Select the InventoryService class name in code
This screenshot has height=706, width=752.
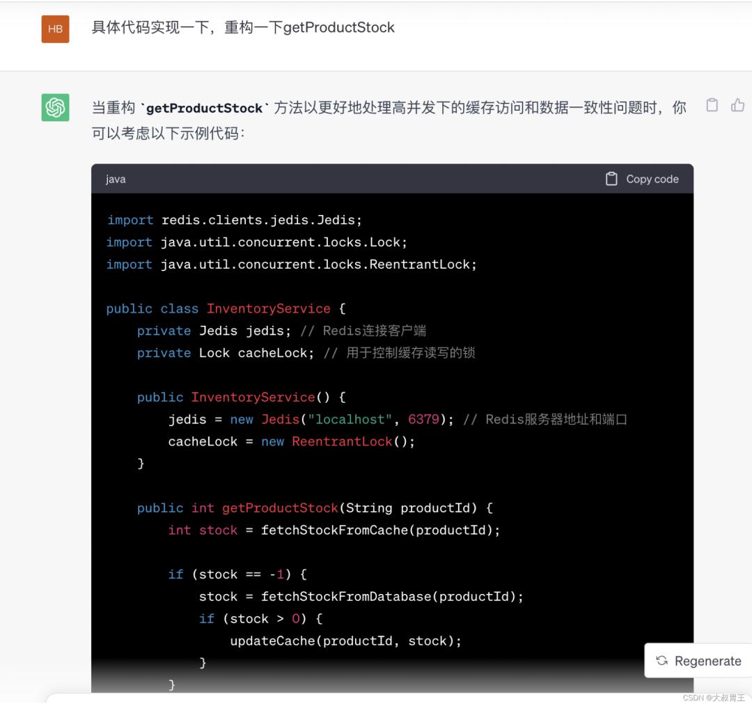pyautogui.click(x=269, y=308)
